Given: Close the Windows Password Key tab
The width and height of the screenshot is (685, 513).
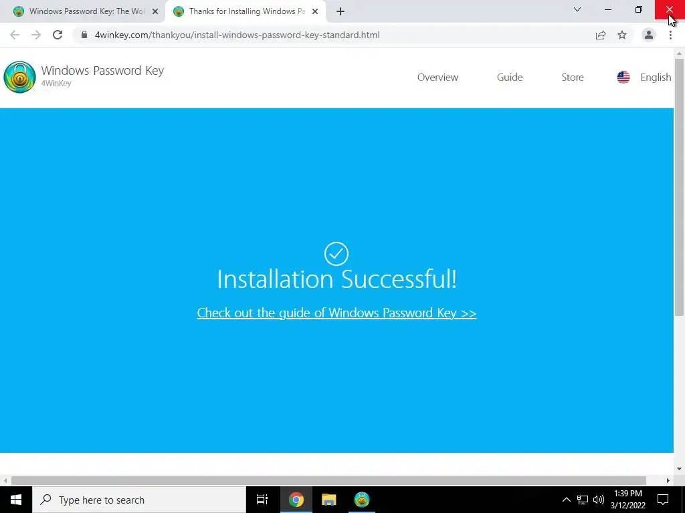Looking at the screenshot, I should tap(155, 11).
